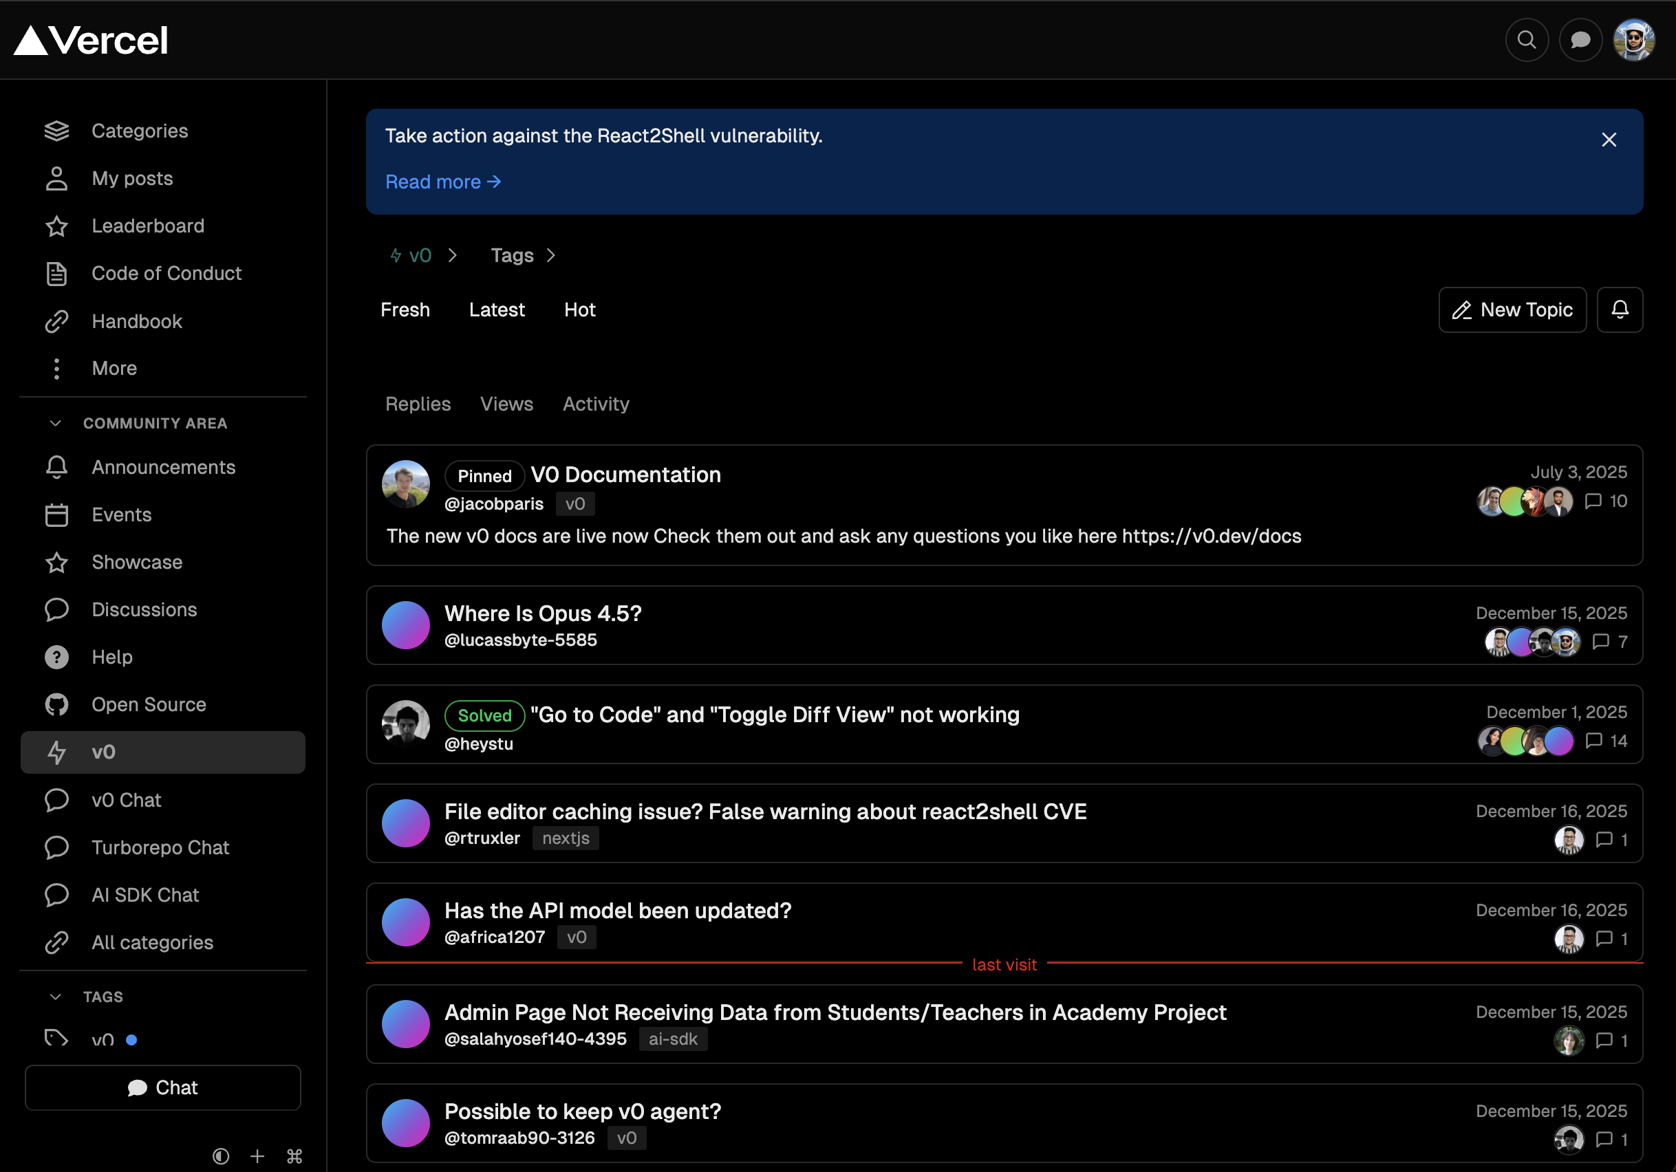Sort topics by Views
This screenshot has height=1172, width=1676.
point(506,404)
